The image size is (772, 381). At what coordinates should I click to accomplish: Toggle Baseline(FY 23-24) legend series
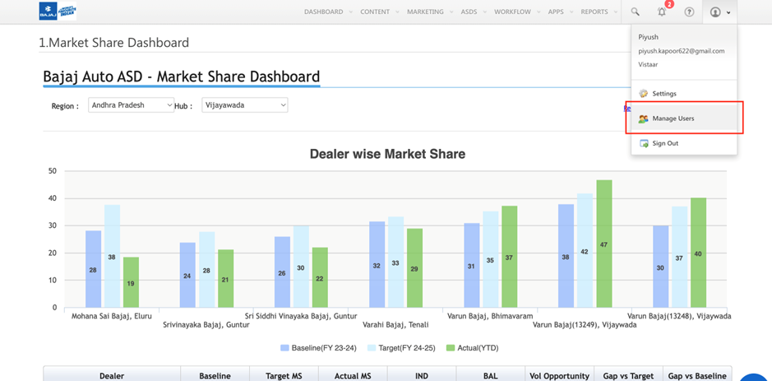pos(317,348)
